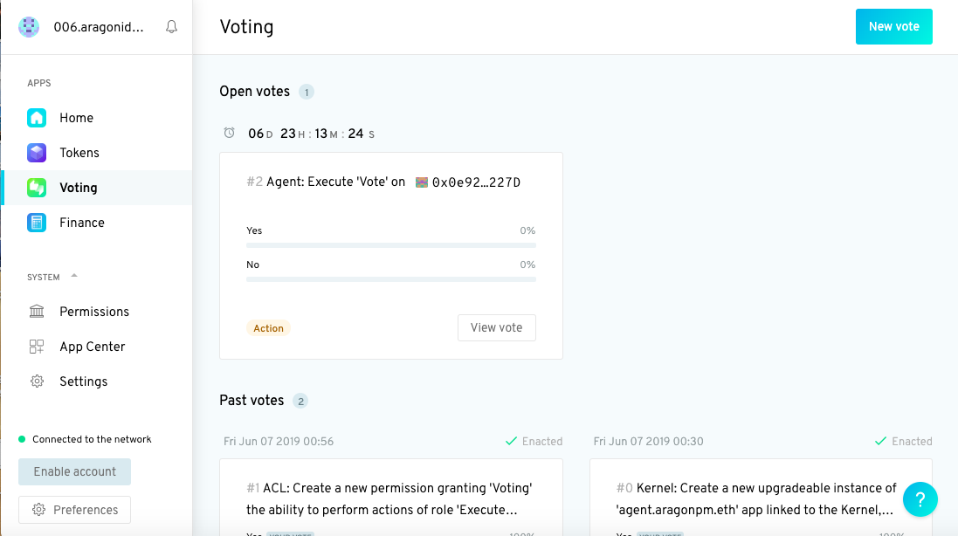The width and height of the screenshot is (958, 536).
Task: Open the Preferences button
Action: pyautogui.click(x=74, y=510)
